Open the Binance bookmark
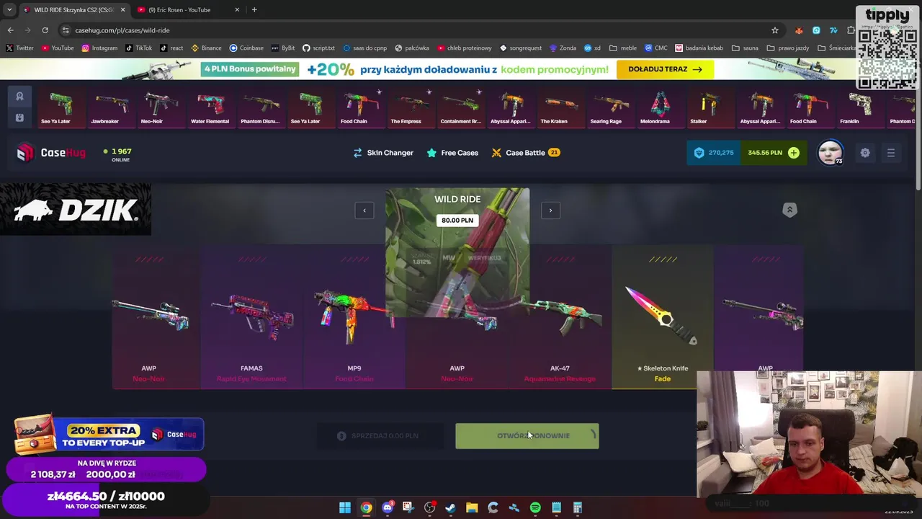Image resolution: width=922 pixels, height=519 pixels. pos(206,48)
